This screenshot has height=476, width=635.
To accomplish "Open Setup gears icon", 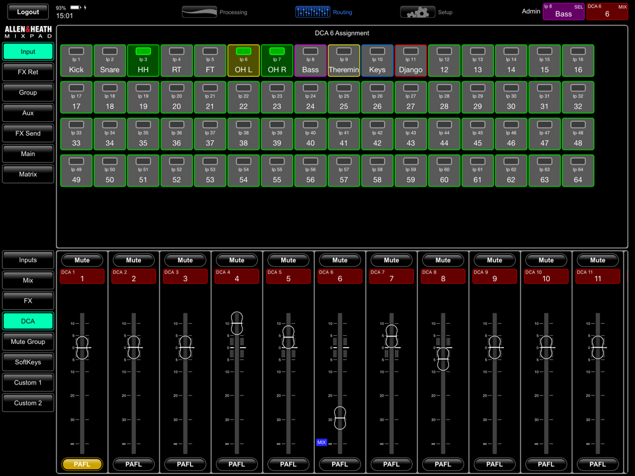I will tap(417, 12).
